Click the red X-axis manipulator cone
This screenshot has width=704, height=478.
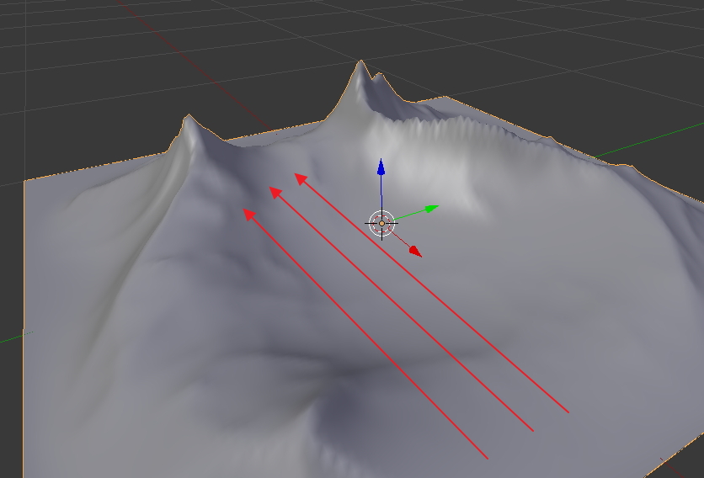pos(415,252)
